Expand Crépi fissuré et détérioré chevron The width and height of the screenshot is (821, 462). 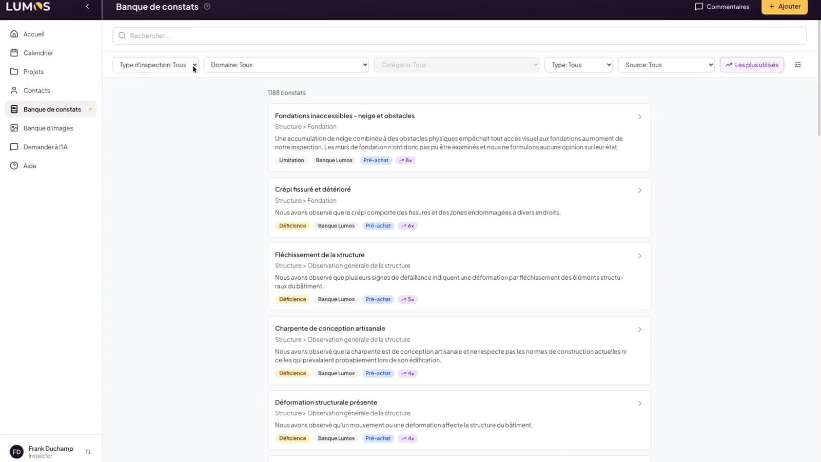640,190
